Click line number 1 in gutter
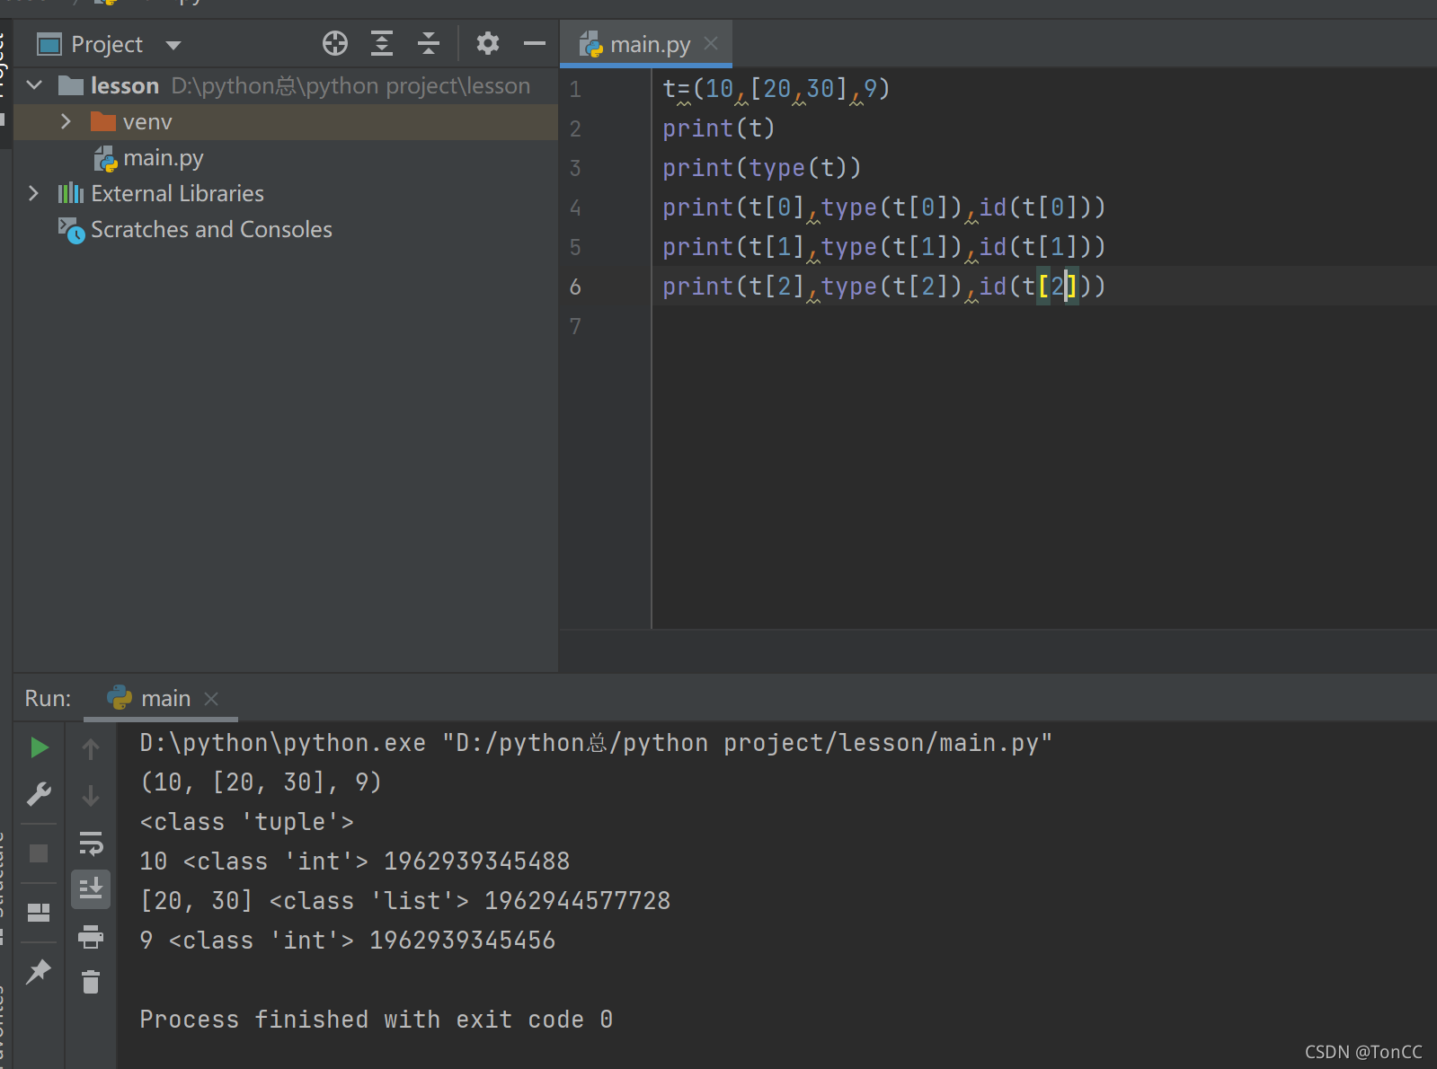This screenshot has width=1437, height=1069. click(x=575, y=89)
